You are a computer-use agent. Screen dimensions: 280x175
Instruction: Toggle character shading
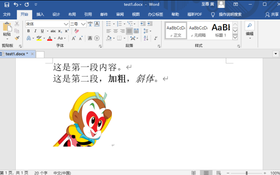[90, 38]
